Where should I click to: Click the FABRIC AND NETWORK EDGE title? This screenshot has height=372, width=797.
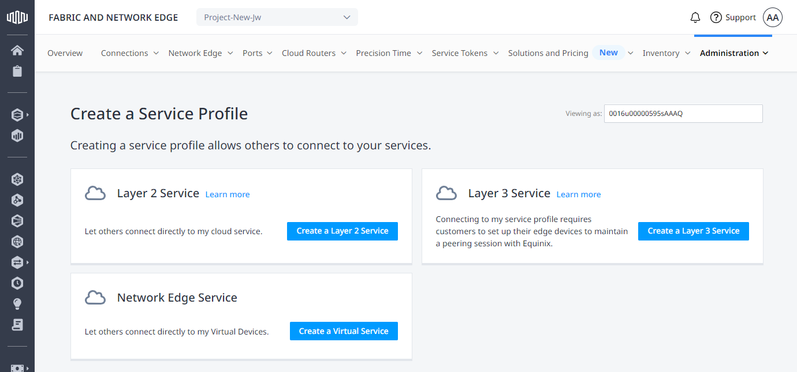(x=113, y=17)
